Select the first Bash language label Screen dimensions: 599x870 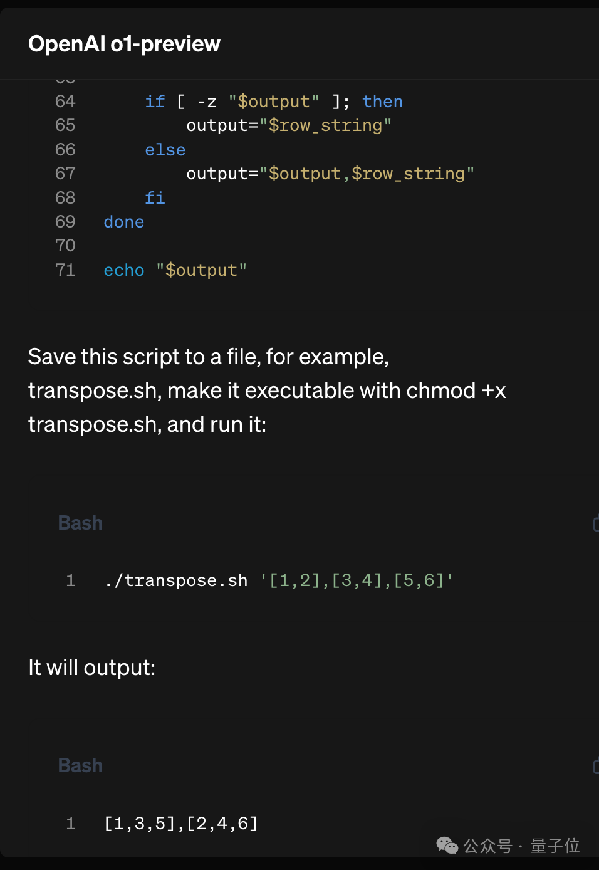pos(80,523)
